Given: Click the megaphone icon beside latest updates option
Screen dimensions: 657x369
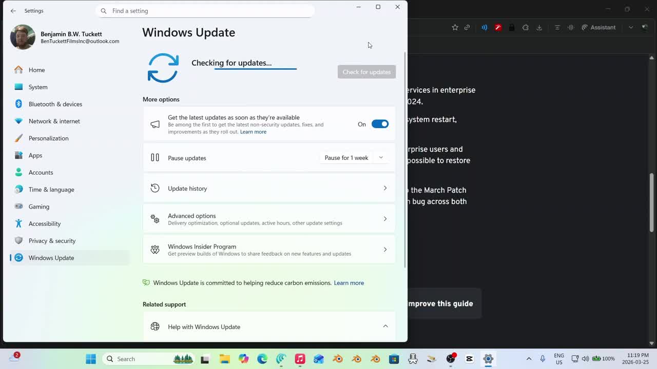Looking at the screenshot, I should click(155, 124).
